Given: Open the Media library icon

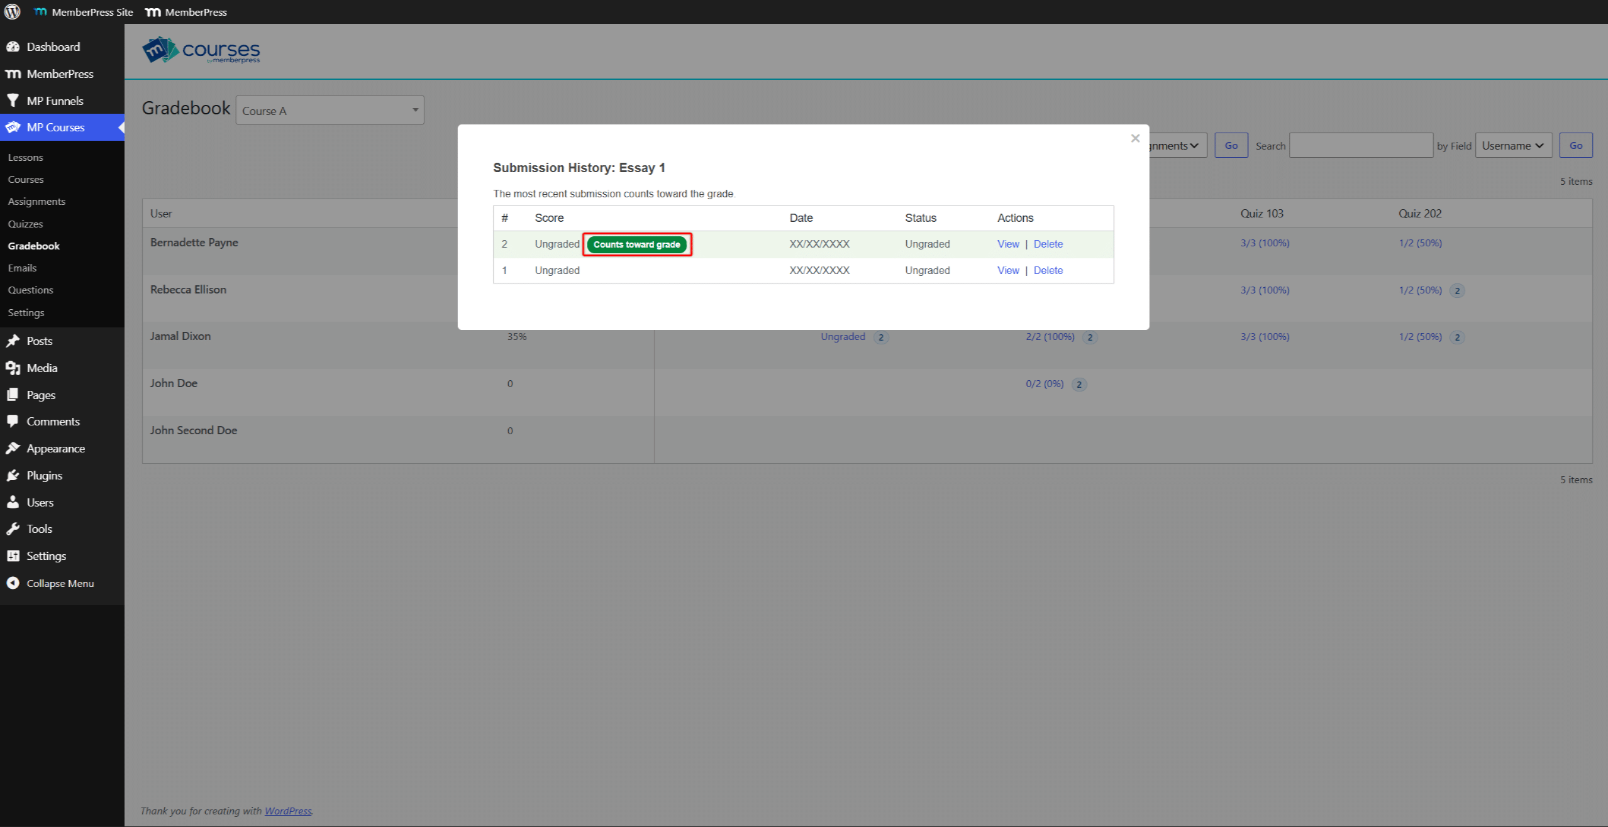Looking at the screenshot, I should (13, 368).
